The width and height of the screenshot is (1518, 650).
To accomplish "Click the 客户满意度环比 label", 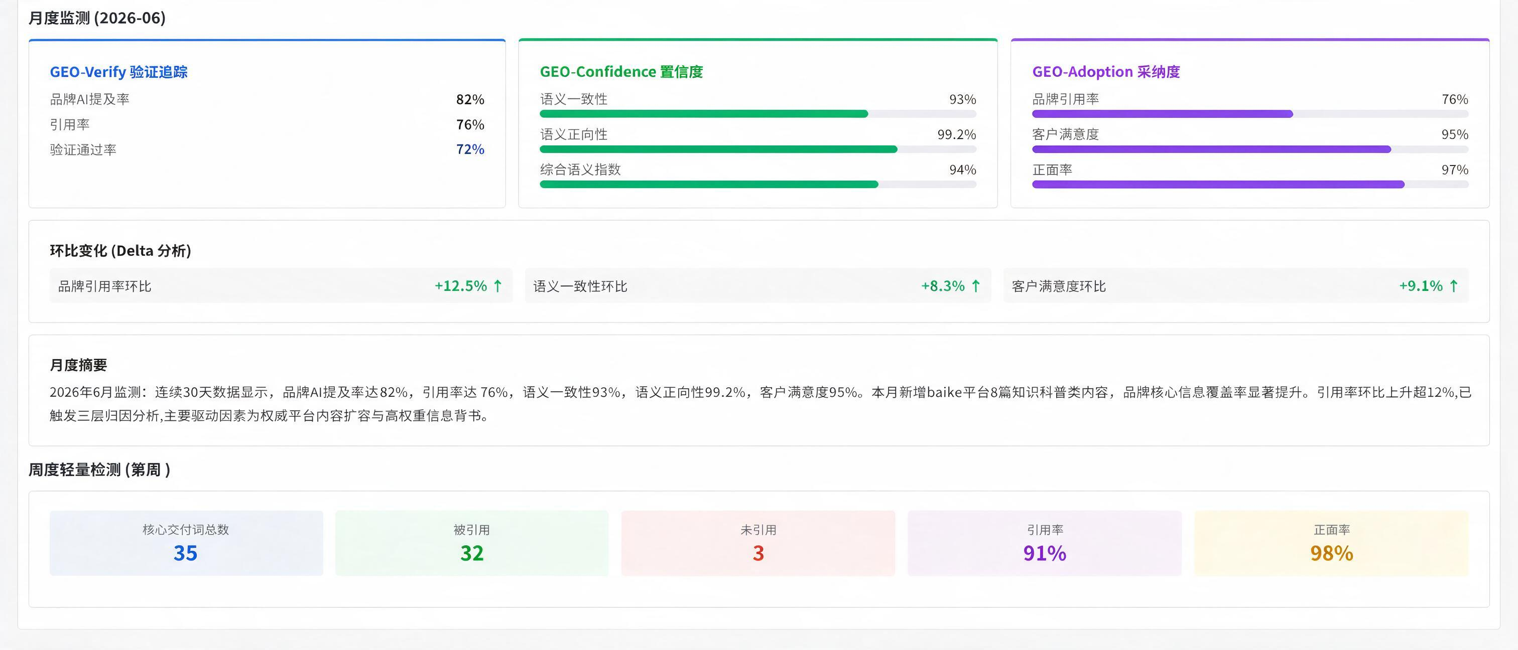I will pos(1058,286).
